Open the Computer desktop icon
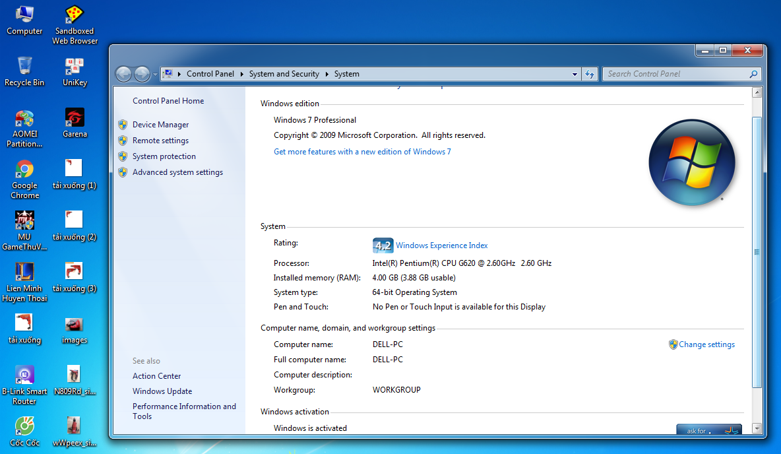The image size is (781, 454). (x=24, y=21)
